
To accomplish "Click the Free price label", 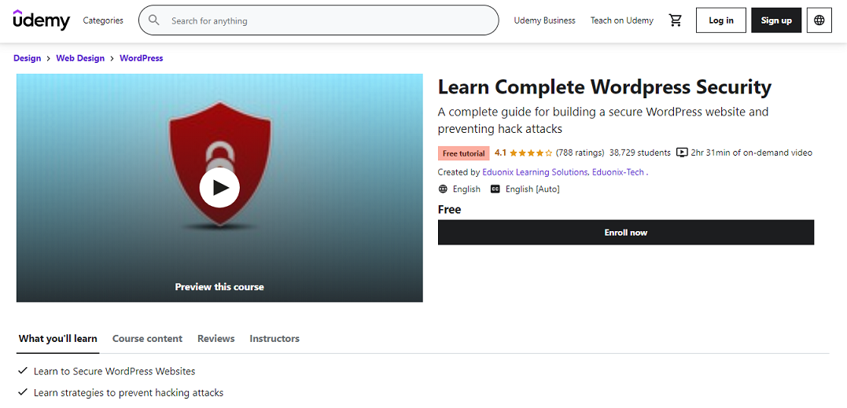I will [x=449, y=209].
